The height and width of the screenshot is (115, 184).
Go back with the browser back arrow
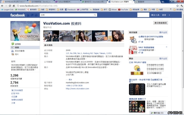[2, 6]
